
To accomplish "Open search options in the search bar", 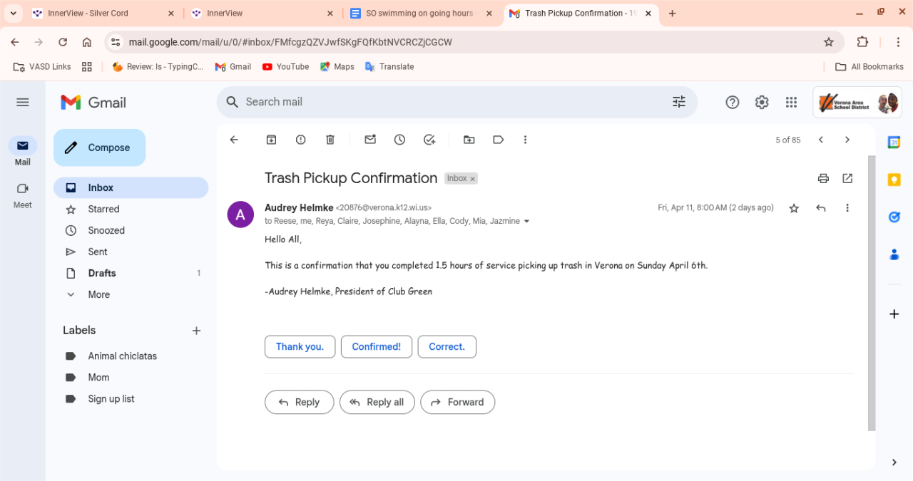I will 678,102.
